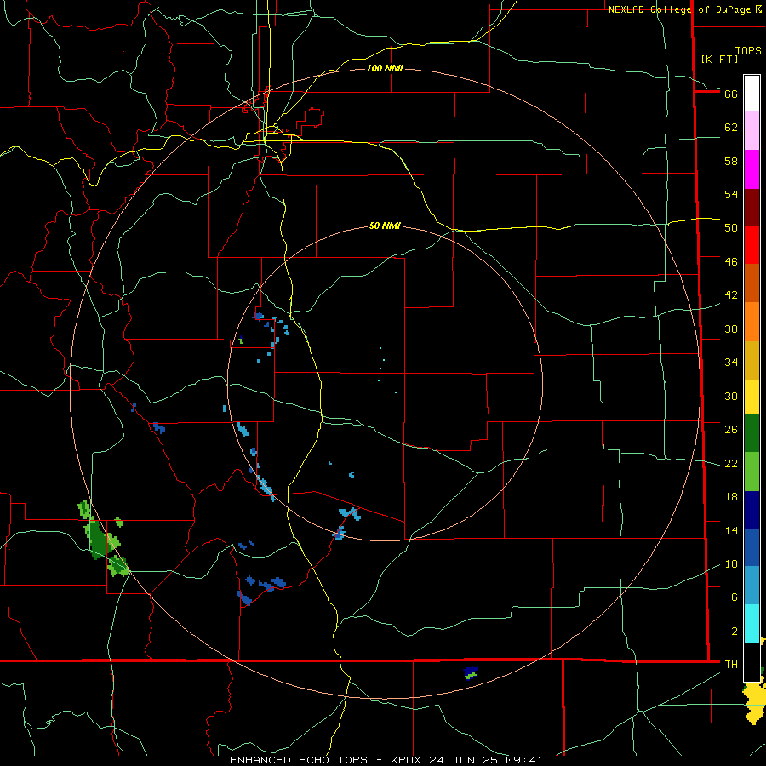The image size is (766, 766).
Task: Select the 18 legend value
Action: coord(731,497)
